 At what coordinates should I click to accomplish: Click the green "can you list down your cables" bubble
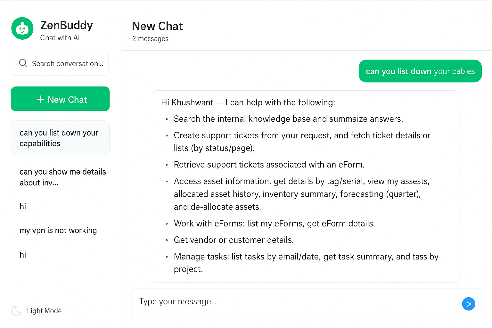pos(420,71)
